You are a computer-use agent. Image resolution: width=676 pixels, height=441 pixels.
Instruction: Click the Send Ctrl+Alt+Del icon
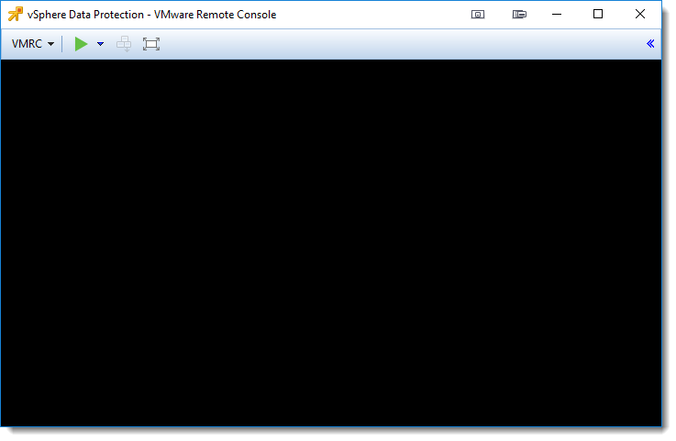(124, 44)
